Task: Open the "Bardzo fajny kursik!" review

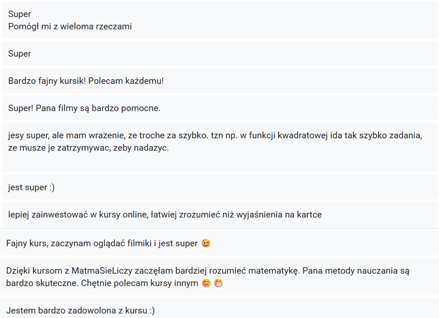Action: tap(86, 81)
